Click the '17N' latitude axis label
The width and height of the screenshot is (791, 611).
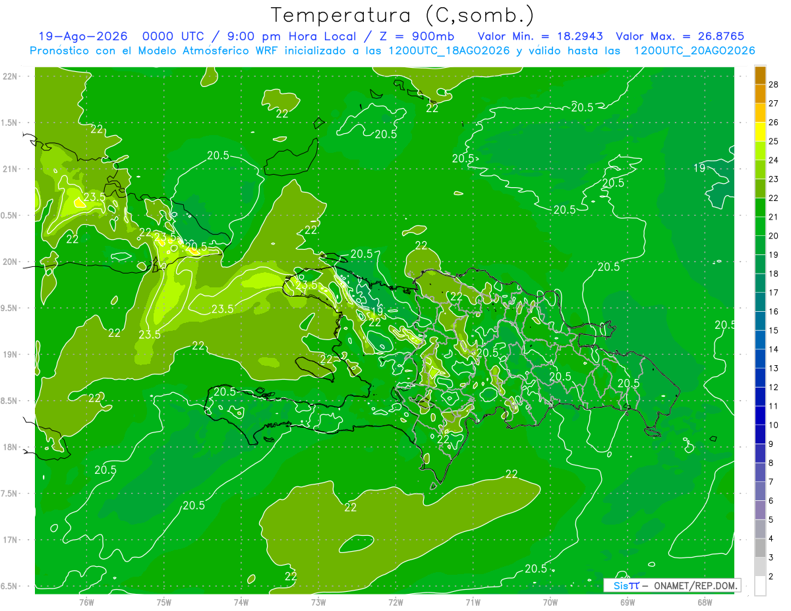[10, 540]
